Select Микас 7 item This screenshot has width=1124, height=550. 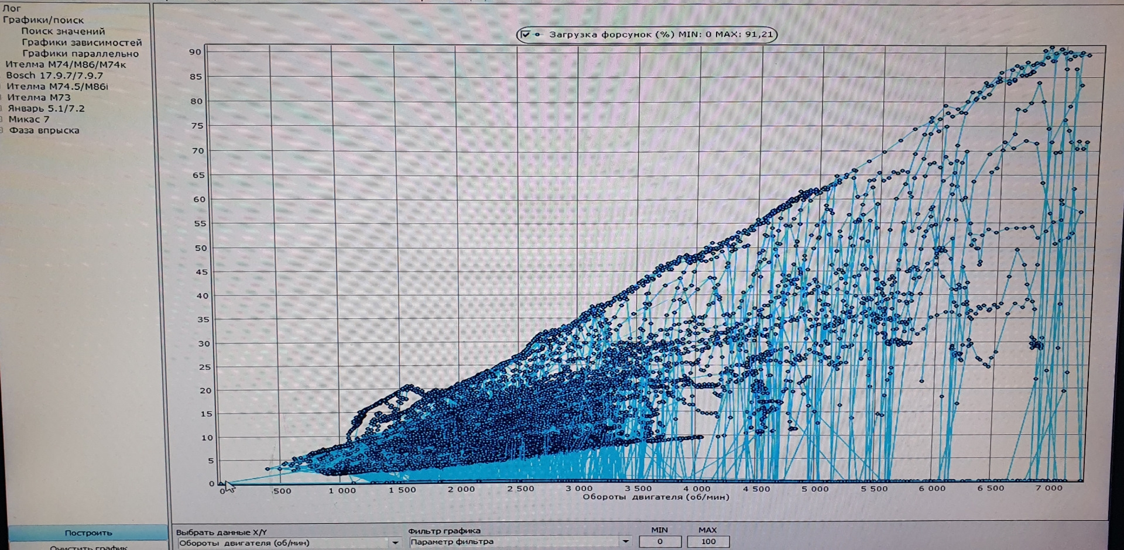(29, 119)
